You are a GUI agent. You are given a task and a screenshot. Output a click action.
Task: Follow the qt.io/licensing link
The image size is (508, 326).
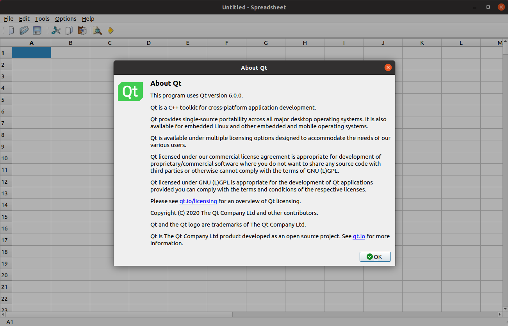coord(198,201)
